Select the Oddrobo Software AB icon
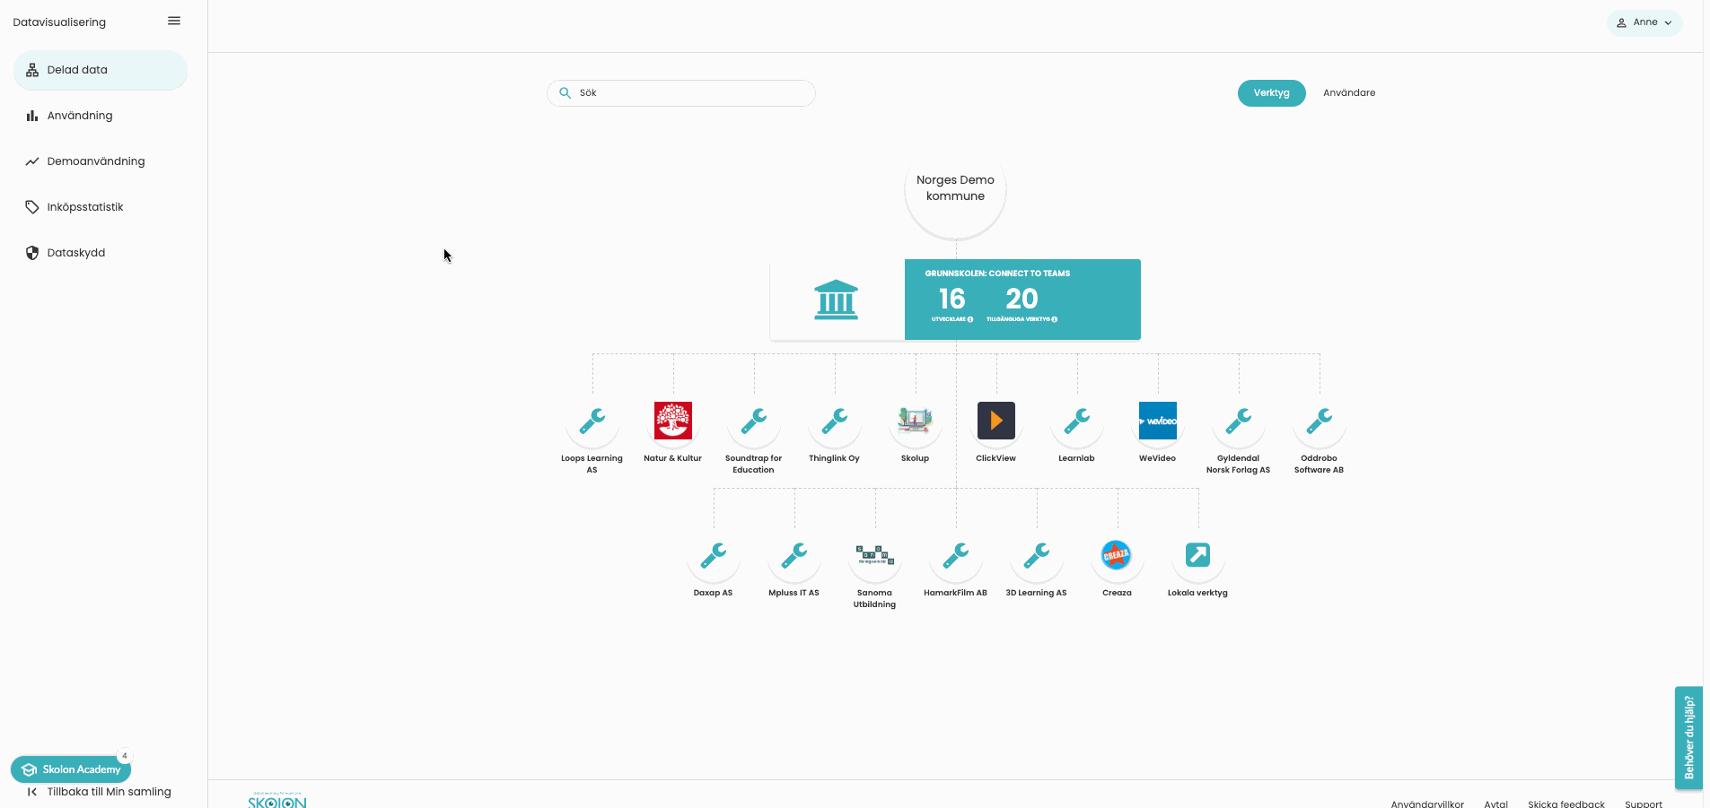Image resolution: width=1710 pixels, height=808 pixels. pos(1320,421)
